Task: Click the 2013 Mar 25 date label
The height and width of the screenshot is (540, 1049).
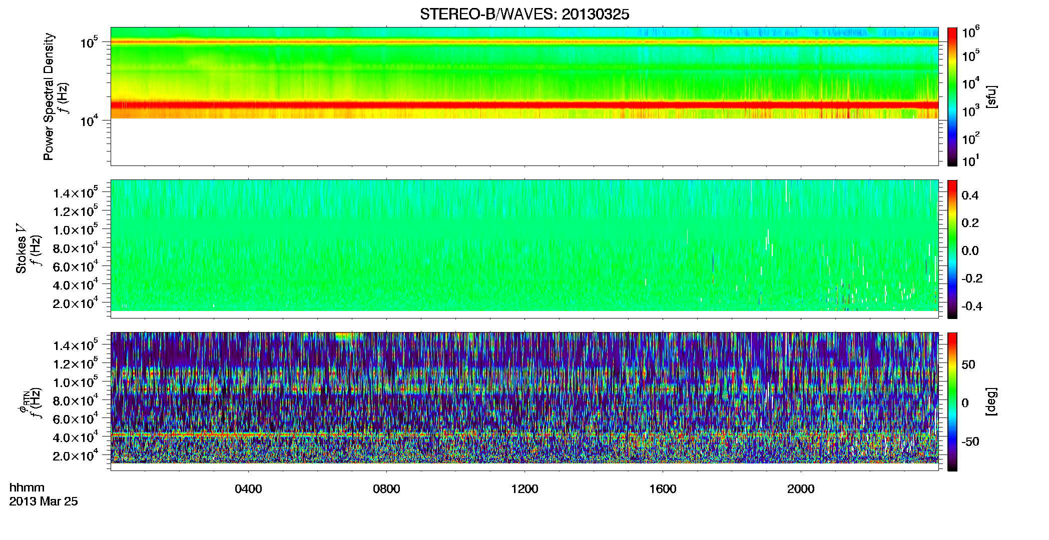Action: [x=44, y=501]
